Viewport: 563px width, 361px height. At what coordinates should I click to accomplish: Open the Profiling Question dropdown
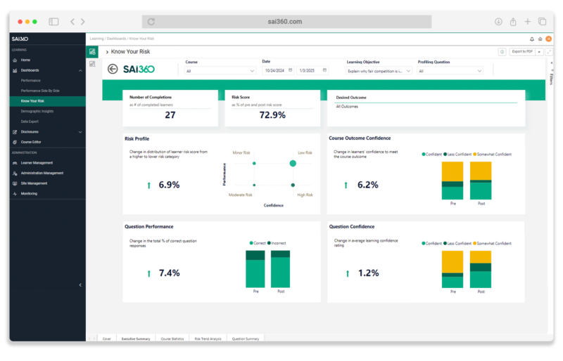[x=450, y=71]
